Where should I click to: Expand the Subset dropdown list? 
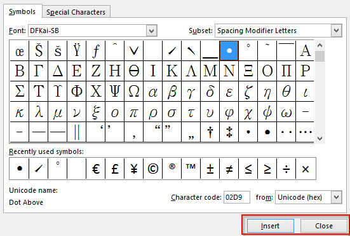point(337,31)
